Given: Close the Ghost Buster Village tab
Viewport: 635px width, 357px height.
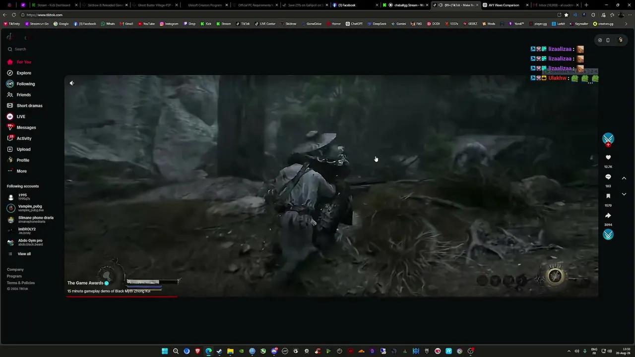Looking at the screenshot, I should [x=177, y=5].
